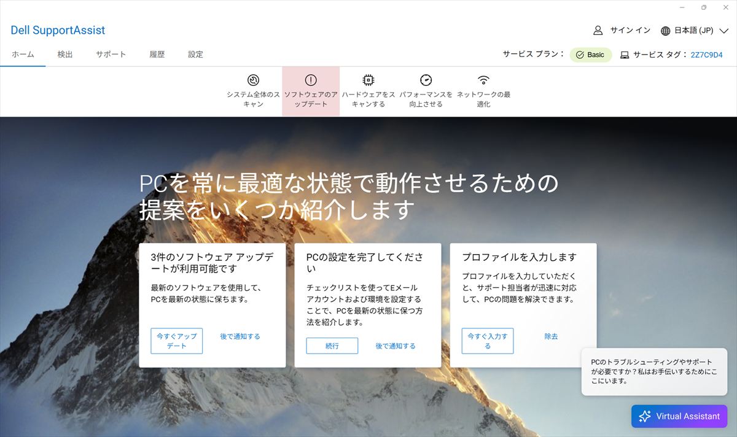
Task: Click the sign-in user profile icon
Action: click(x=598, y=31)
